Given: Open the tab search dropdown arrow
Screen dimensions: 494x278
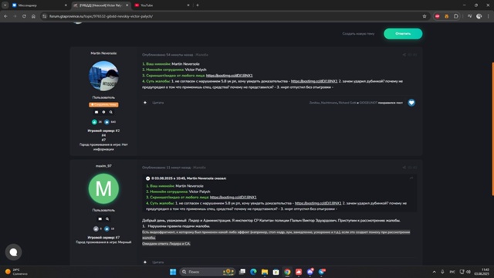Looking at the screenshot, I should coord(5,5).
